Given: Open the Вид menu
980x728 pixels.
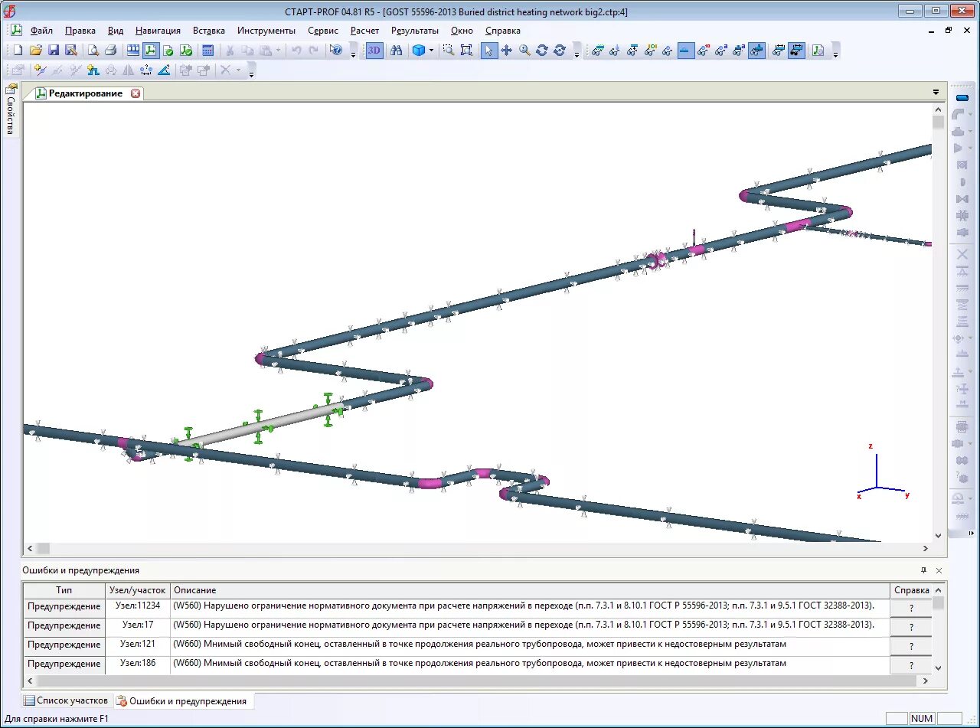Looking at the screenshot, I should [116, 31].
